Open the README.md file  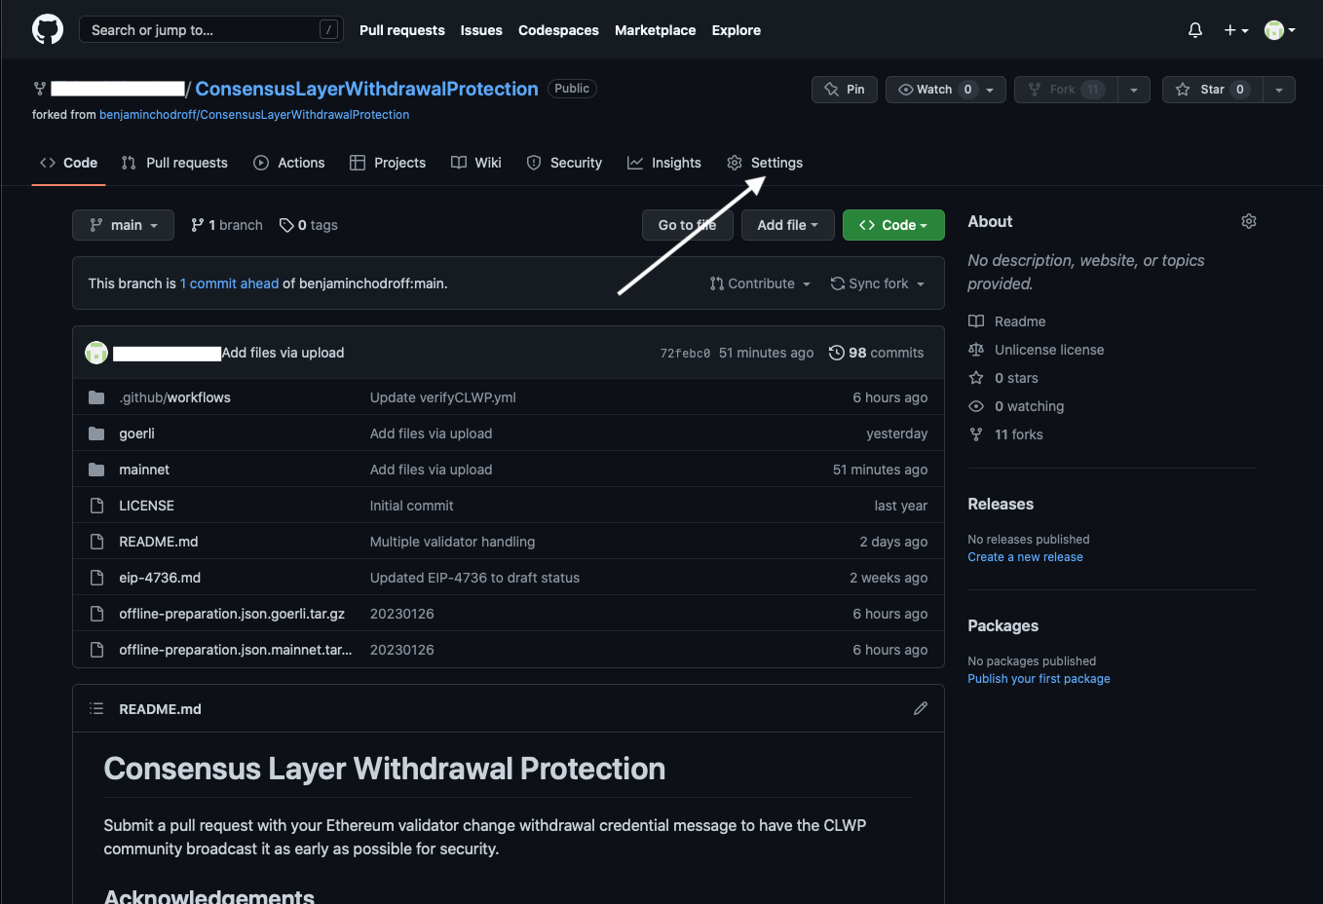pyautogui.click(x=159, y=542)
